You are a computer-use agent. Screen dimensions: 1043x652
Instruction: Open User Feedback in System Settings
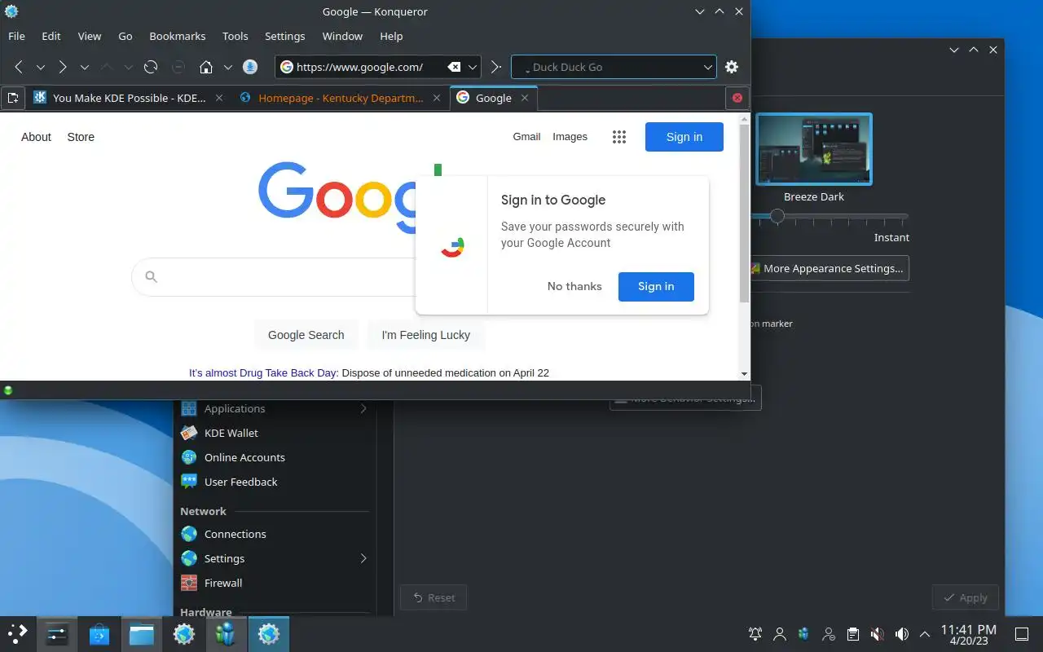point(241,482)
